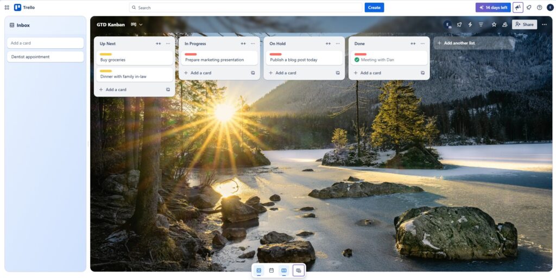The height and width of the screenshot is (280, 556).
Task: Open the Prepare marketing presentation card
Action: point(219,58)
